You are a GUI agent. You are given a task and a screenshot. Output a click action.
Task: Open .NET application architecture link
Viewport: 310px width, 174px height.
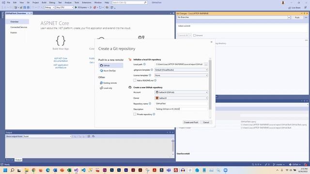61,66
